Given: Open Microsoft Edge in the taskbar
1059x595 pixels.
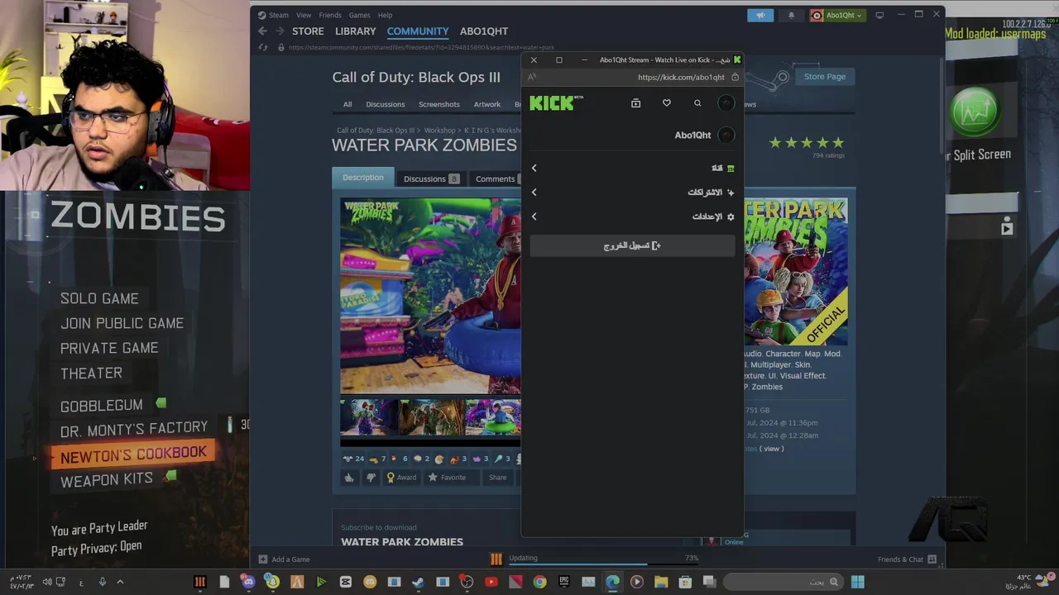Looking at the screenshot, I should pyautogui.click(x=612, y=582).
